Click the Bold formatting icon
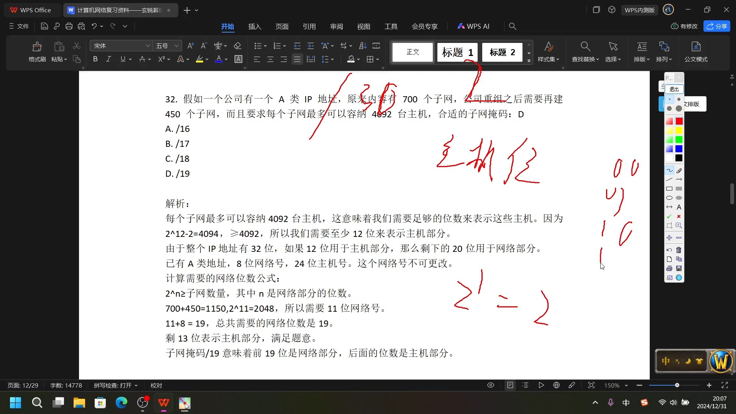 coord(95,60)
